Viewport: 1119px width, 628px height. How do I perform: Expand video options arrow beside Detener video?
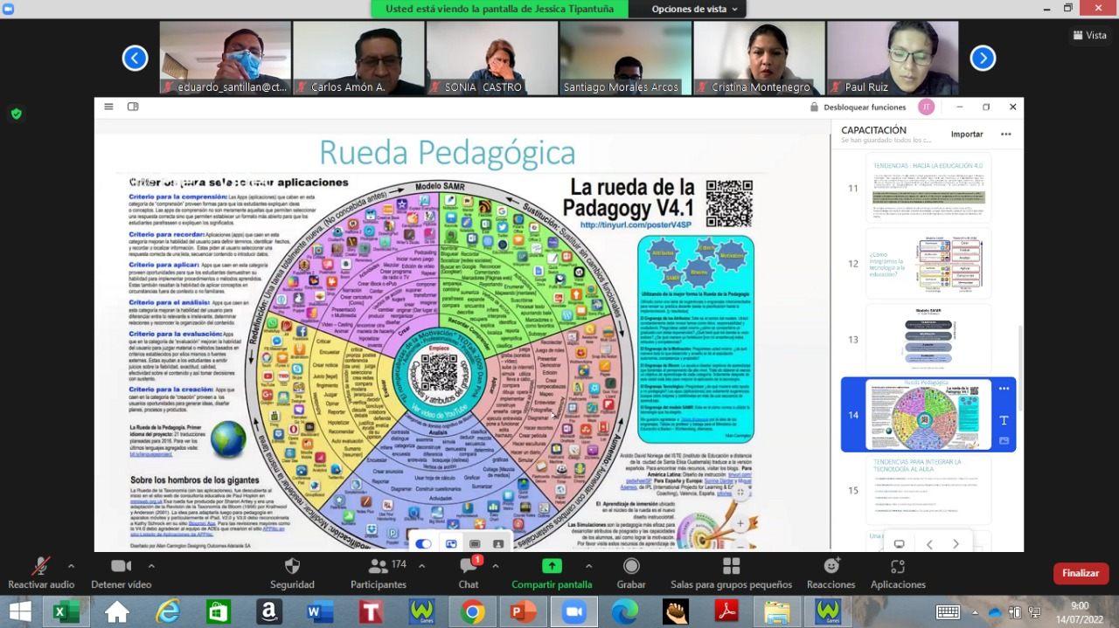(151, 565)
